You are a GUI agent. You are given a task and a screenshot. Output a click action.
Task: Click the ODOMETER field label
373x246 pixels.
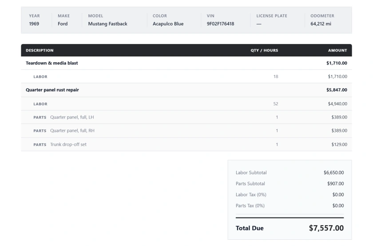pyautogui.click(x=322, y=16)
